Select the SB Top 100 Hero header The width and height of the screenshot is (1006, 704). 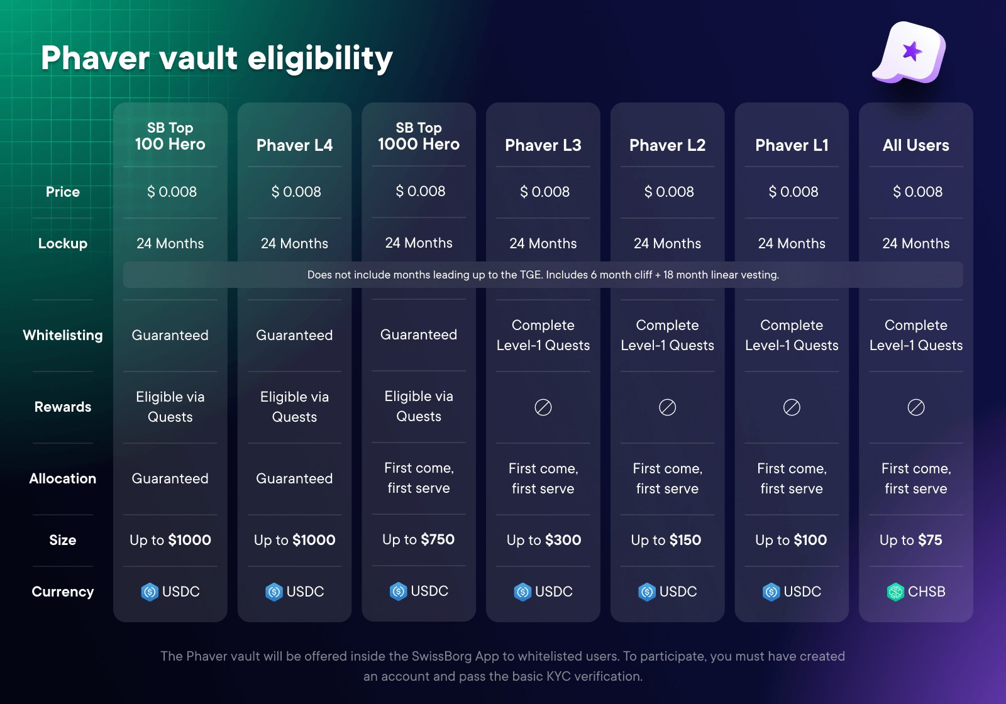(170, 136)
